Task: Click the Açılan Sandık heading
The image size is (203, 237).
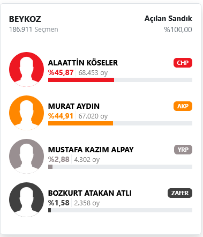Action: 168,19
